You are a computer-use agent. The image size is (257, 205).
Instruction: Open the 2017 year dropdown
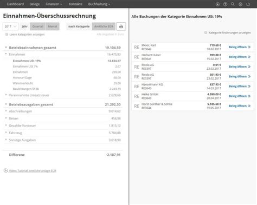point(10,27)
